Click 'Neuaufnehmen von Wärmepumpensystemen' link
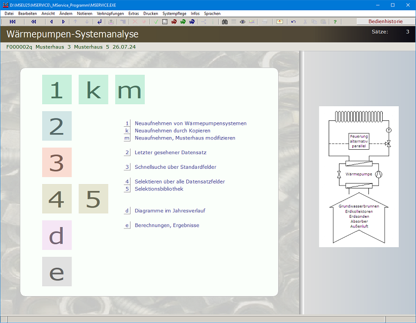The width and height of the screenshot is (416, 323). point(190,123)
